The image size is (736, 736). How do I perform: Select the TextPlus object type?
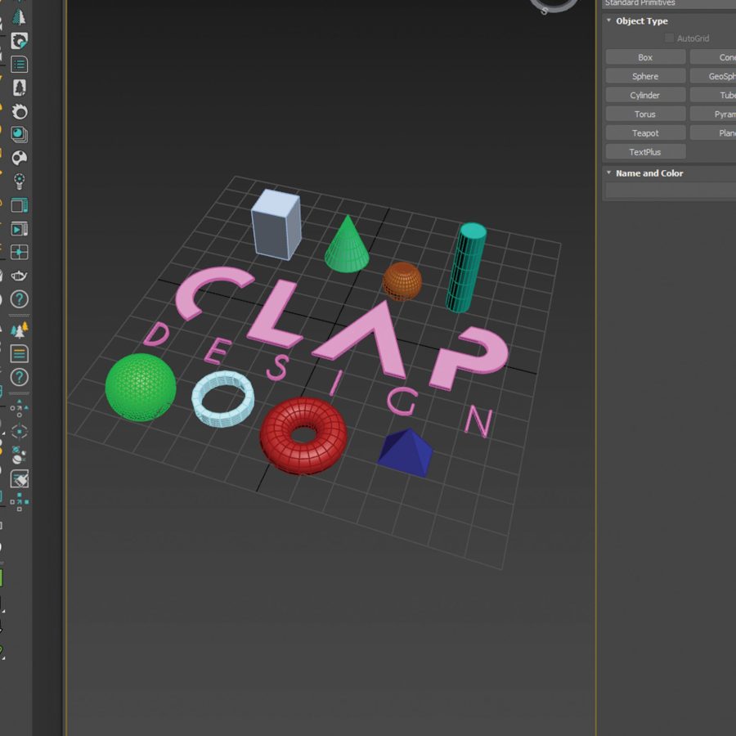(645, 152)
